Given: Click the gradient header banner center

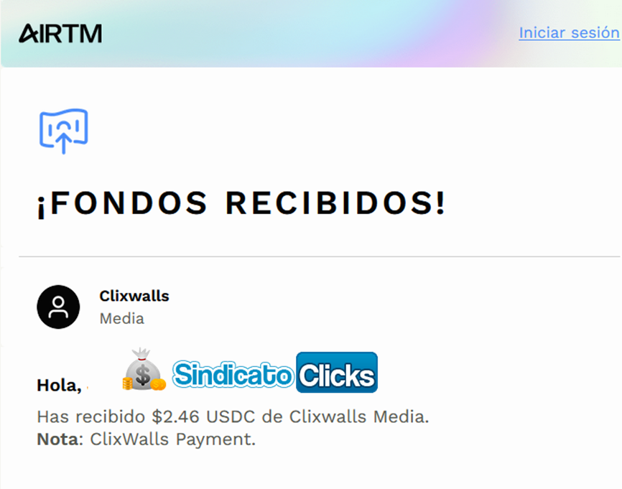Looking at the screenshot, I should [x=312, y=33].
